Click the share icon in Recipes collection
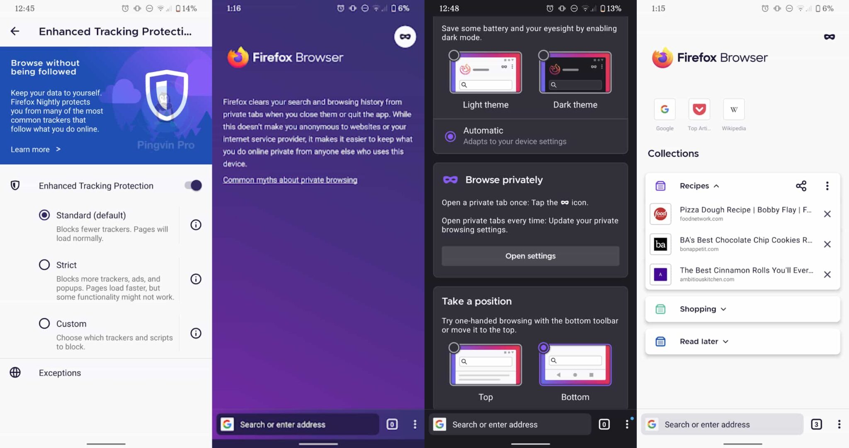 tap(801, 185)
